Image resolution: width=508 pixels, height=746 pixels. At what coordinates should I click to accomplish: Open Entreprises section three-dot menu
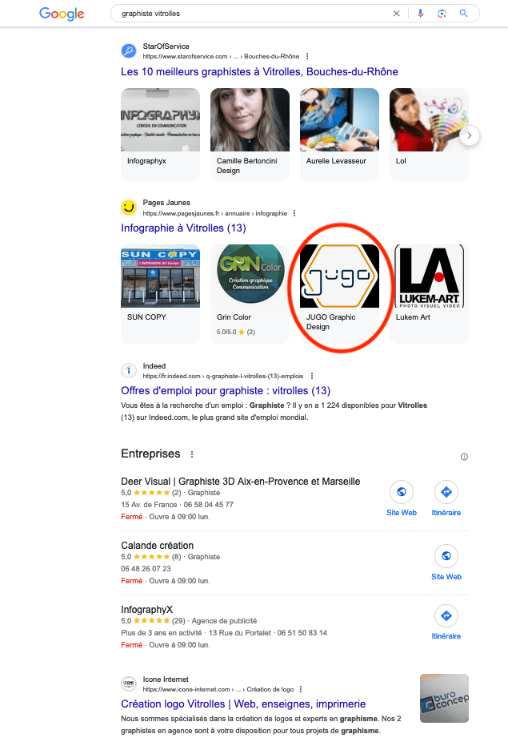192,454
